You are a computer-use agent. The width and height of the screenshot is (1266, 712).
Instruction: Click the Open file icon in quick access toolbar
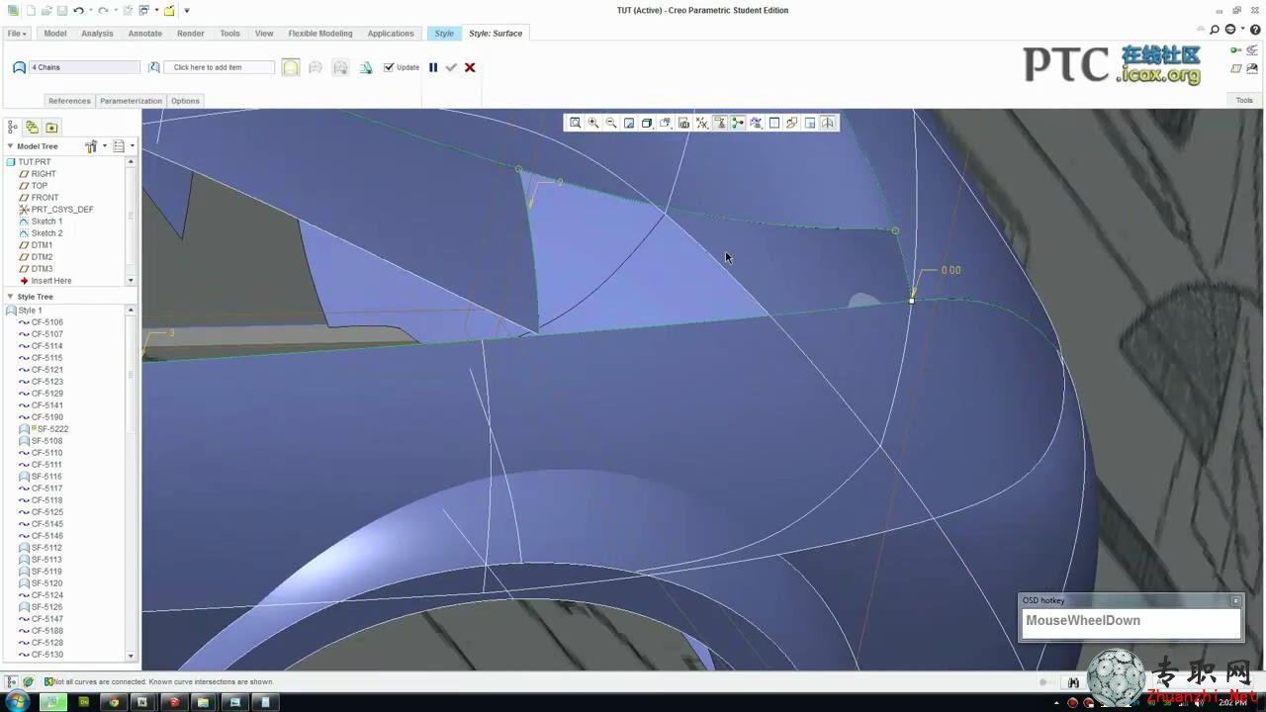pyautogui.click(x=46, y=10)
